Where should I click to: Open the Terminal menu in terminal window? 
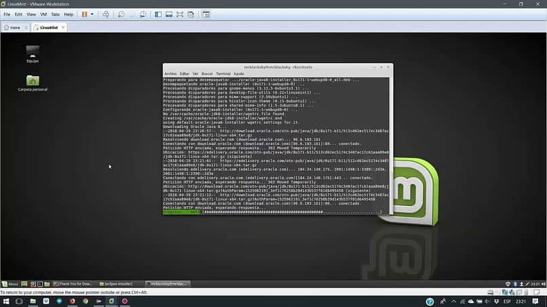pos(223,73)
